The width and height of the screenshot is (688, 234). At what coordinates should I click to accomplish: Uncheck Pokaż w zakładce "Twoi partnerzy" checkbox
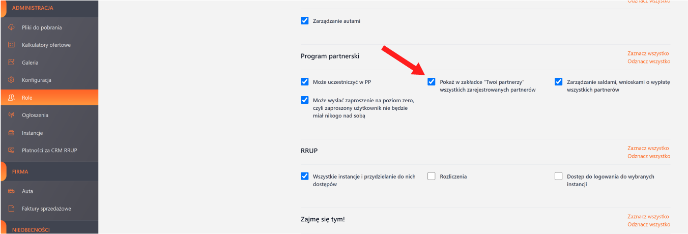tap(432, 81)
